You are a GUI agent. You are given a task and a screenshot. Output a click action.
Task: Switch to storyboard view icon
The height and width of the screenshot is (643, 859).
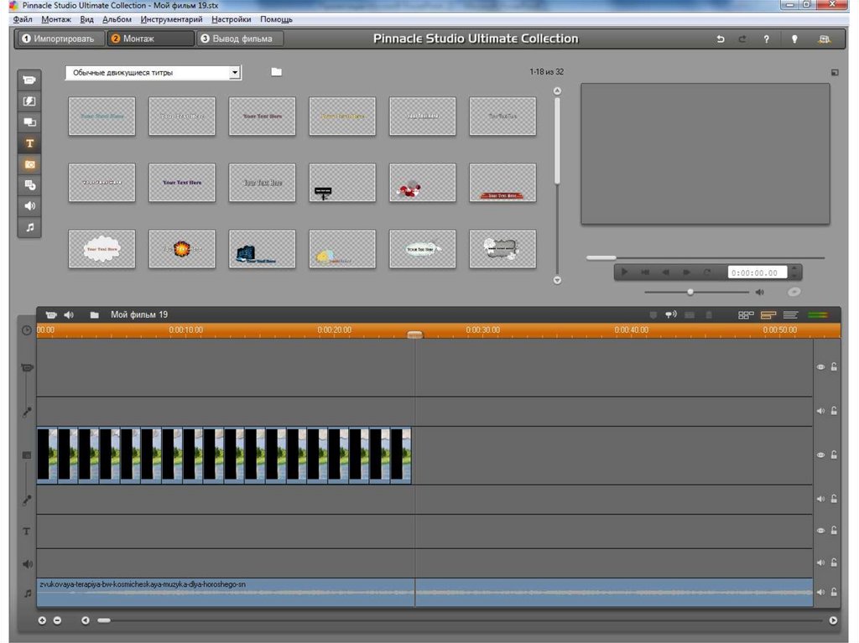pos(745,315)
